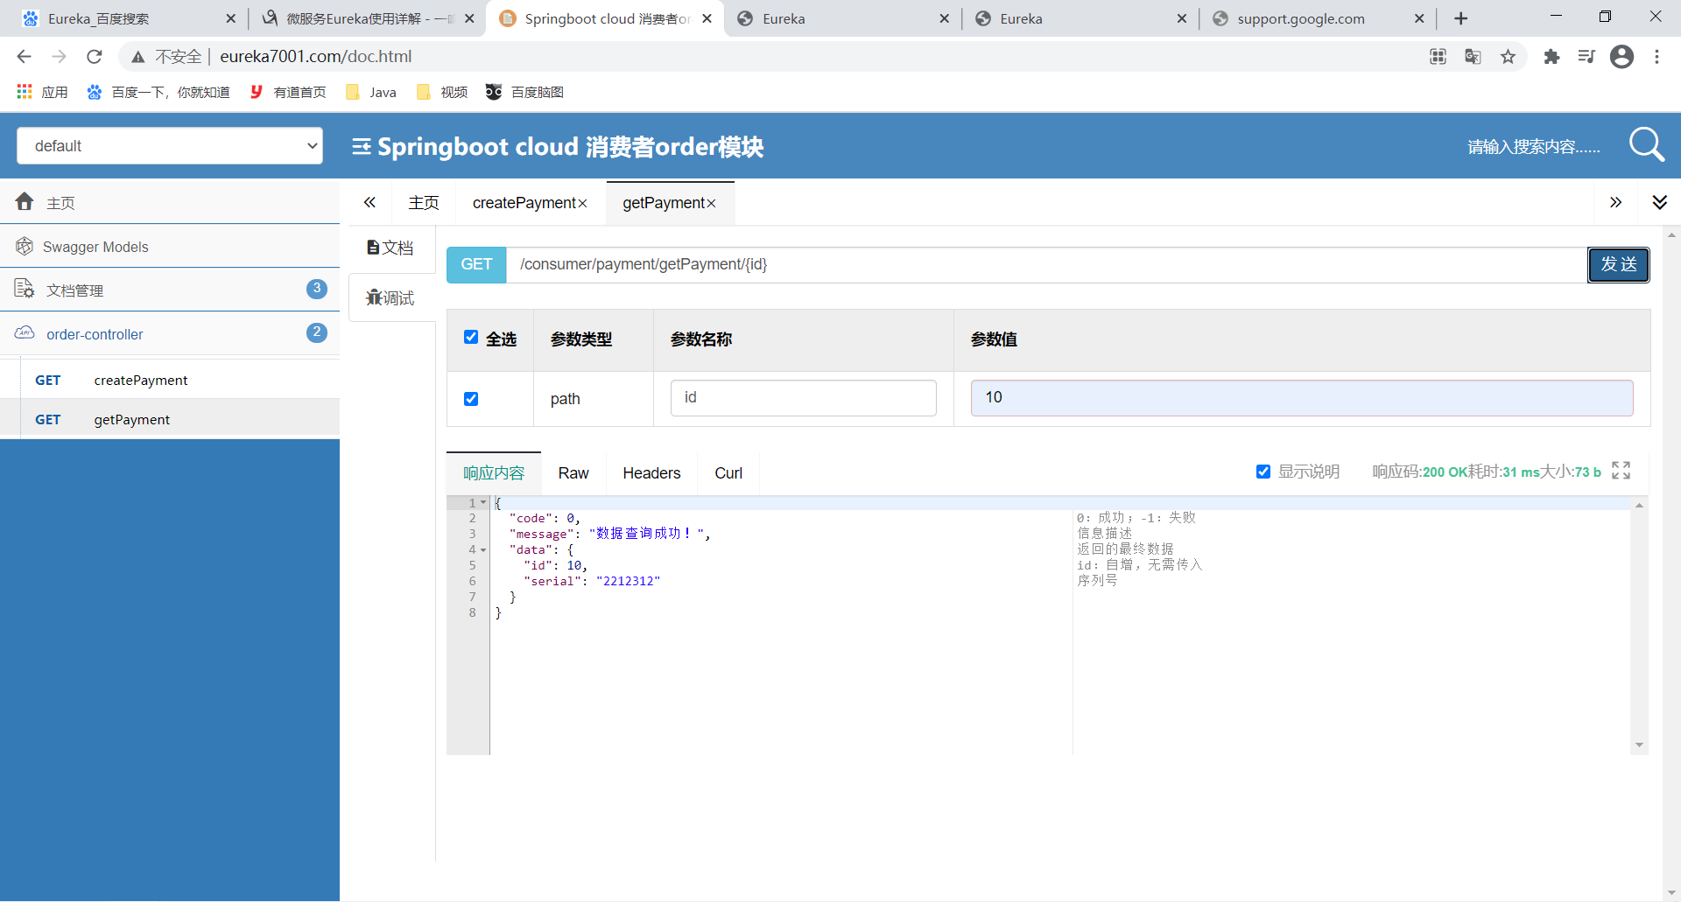Select the 响应内容 response tab
The image size is (1681, 902).
point(494,472)
